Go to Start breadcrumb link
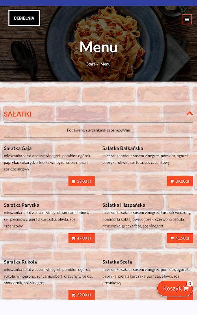 click(x=91, y=64)
